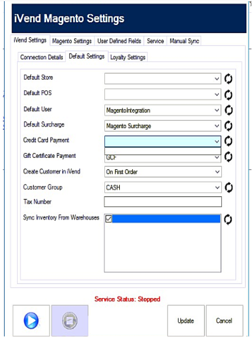
Task: Refresh the Default POS list
Action: pos(228,95)
